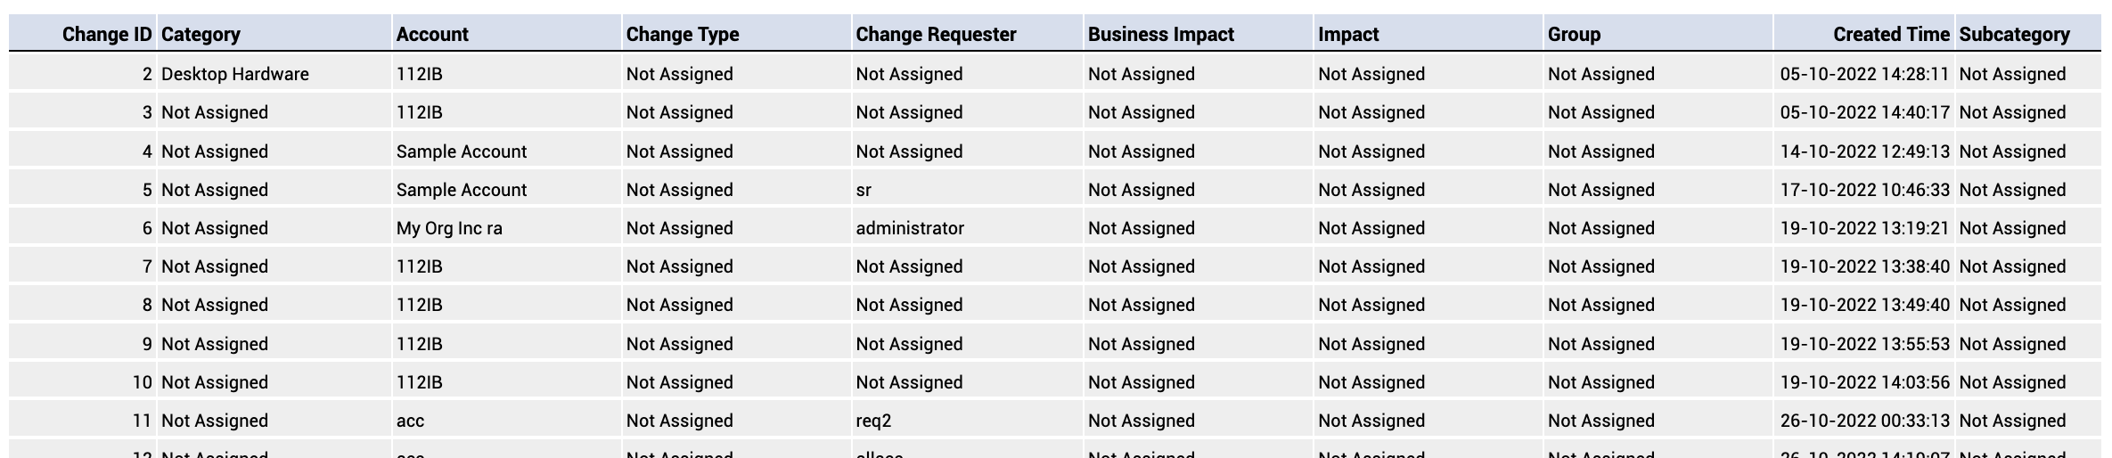Click the Change Type column header
Screen dimensions: 2112x458
(683, 35)
